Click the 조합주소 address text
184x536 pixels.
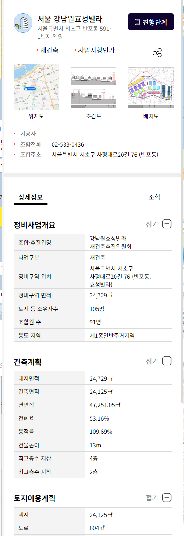point(105,155)
